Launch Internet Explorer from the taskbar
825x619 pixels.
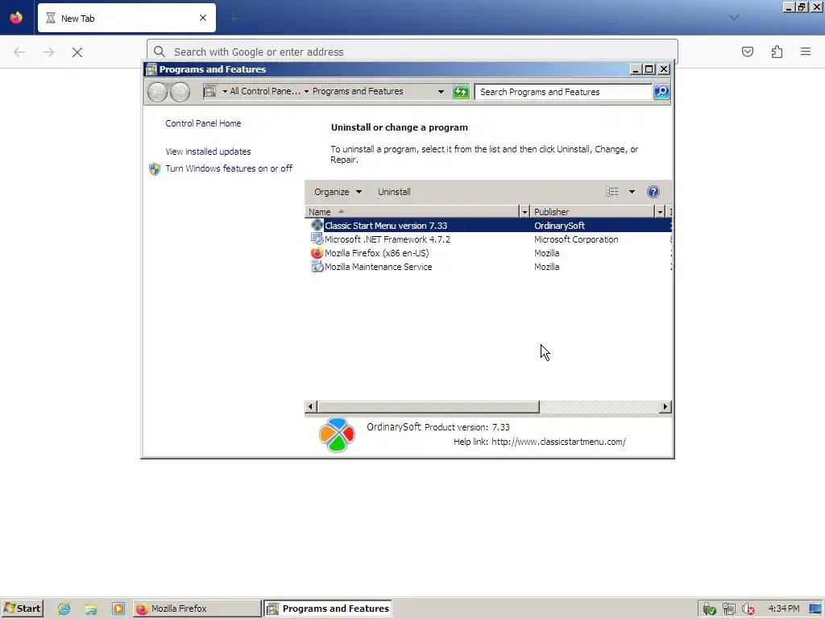(x=64, y=609)
